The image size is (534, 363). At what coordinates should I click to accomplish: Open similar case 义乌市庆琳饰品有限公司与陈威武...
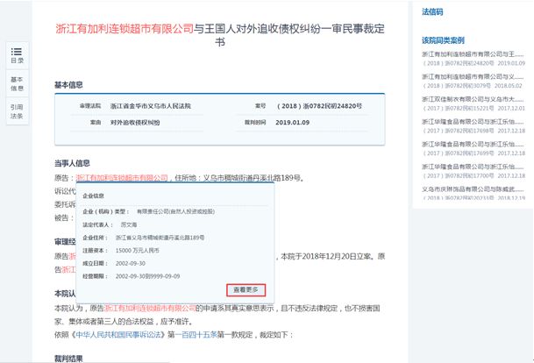(x=473, y=193)
